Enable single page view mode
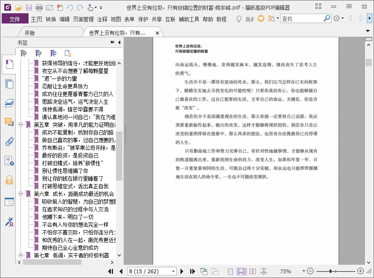The width and height of the screenshot is (374, 278). [230, 271]
